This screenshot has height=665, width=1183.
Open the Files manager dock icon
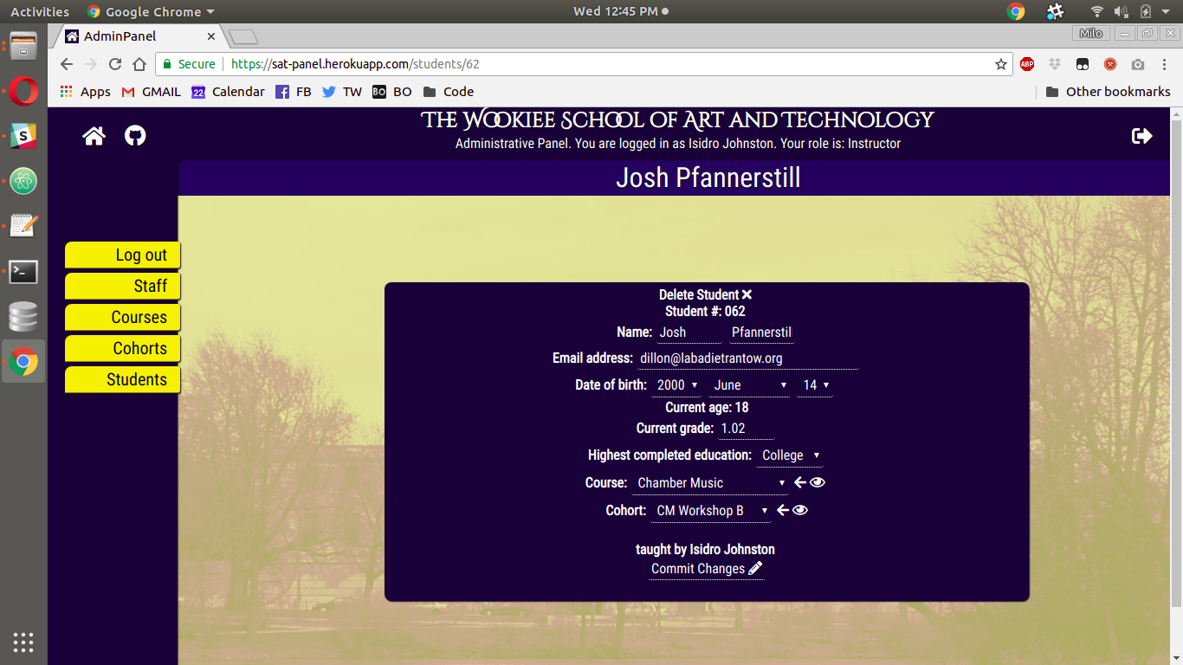(23, 46)
